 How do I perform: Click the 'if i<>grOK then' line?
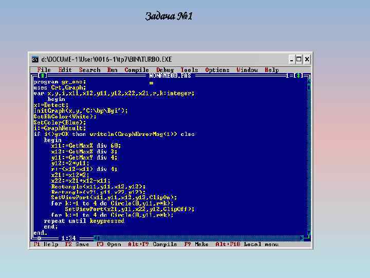click(x=114, y=134)
